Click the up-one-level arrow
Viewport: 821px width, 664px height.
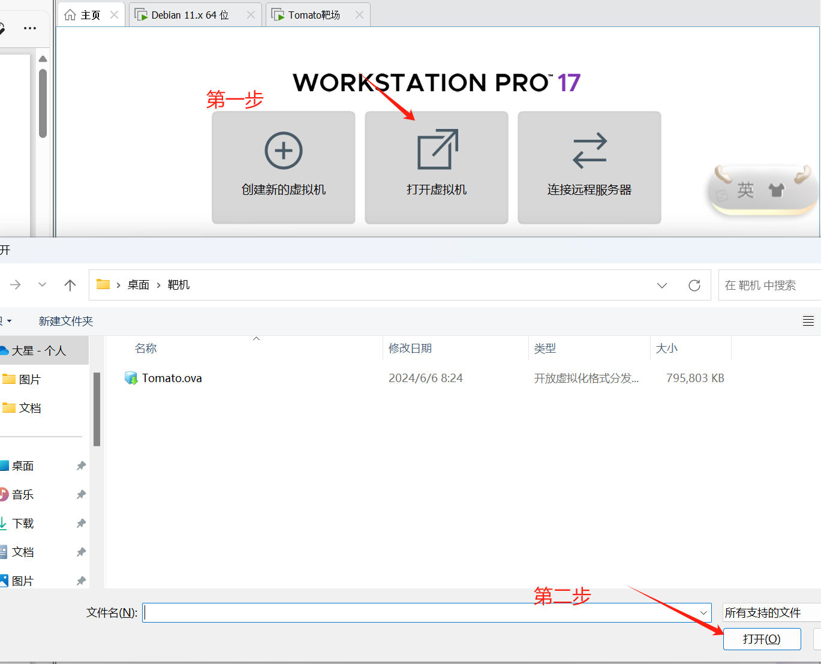pos(70,285)
